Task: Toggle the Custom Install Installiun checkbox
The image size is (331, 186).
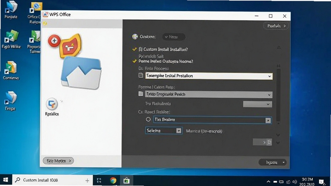Action: pyautogui.click(x=134, y=49)
